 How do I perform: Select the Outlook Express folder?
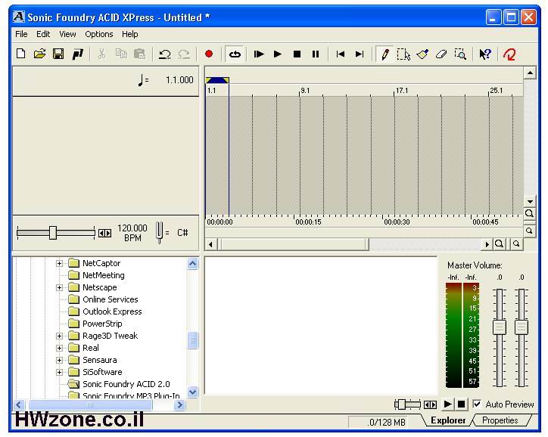(112, 311)
